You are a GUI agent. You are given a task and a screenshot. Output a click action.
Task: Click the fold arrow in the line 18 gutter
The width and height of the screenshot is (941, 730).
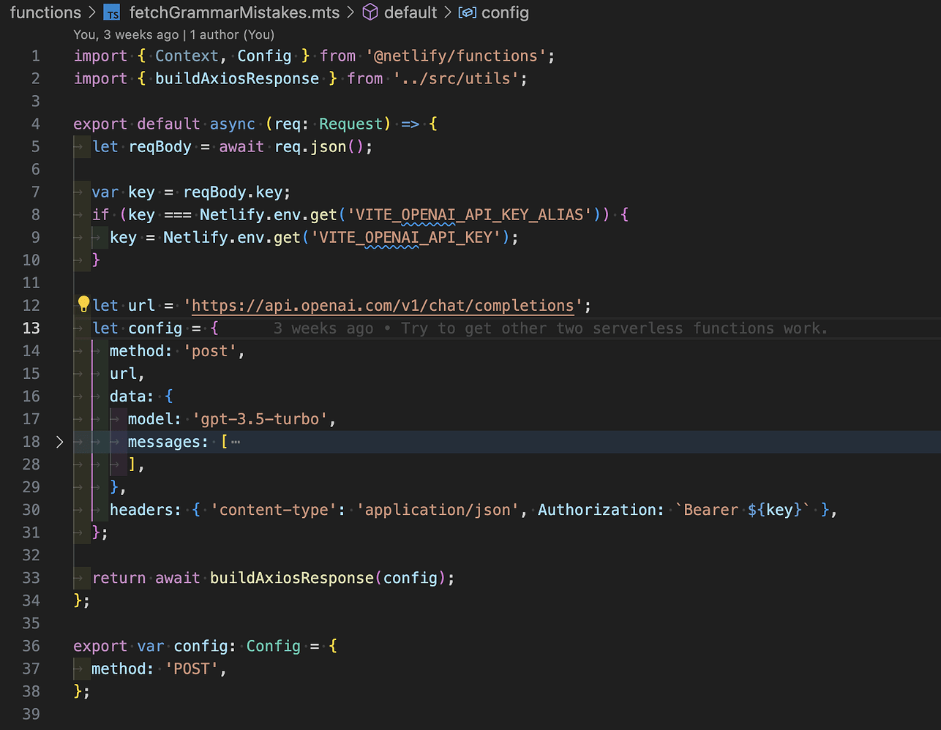[x=59, y=441]
